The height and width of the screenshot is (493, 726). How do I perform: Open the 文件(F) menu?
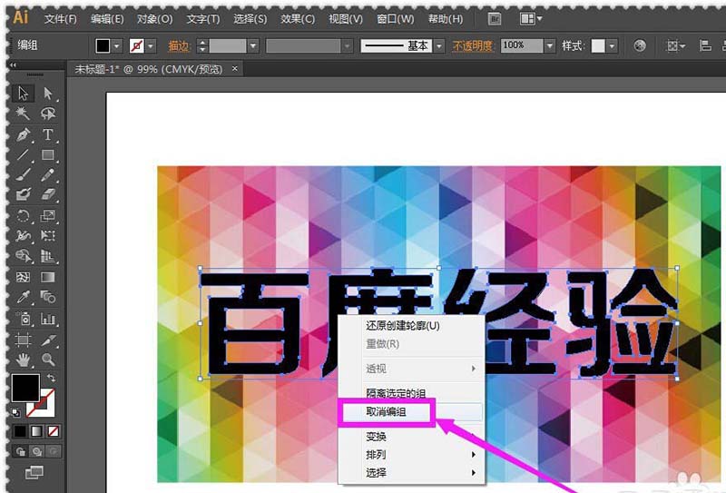(x=61, y=19)
